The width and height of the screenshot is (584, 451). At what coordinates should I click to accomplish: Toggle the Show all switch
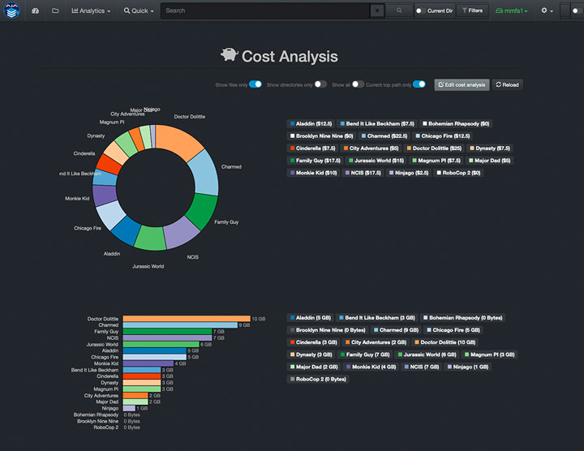click(358, 84)
